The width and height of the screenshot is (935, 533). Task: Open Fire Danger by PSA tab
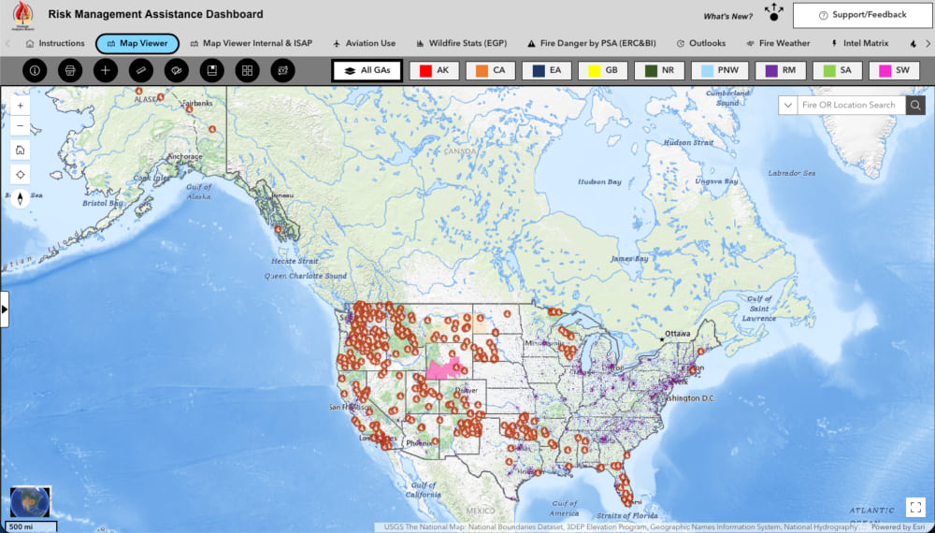tap(594, 44)
